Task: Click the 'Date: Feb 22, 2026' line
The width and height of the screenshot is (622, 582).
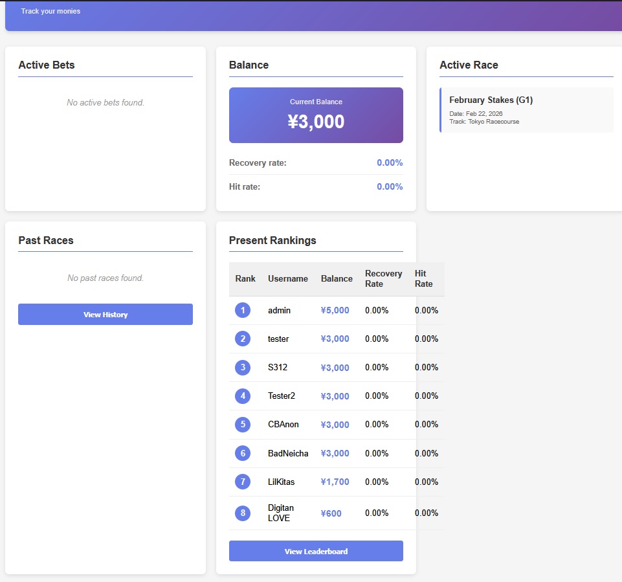Action: tap(476, 113)
